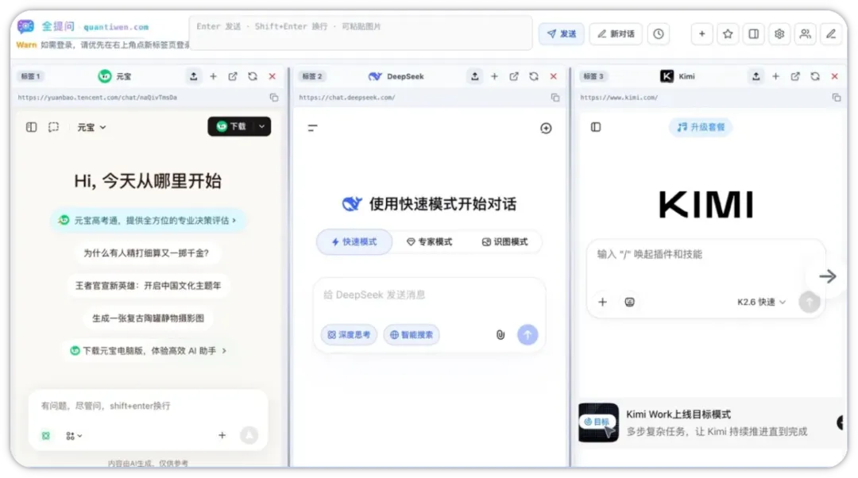Click the 发送 send button in top bar
This screenshot has height=478, width=858.
pos(561,34)
